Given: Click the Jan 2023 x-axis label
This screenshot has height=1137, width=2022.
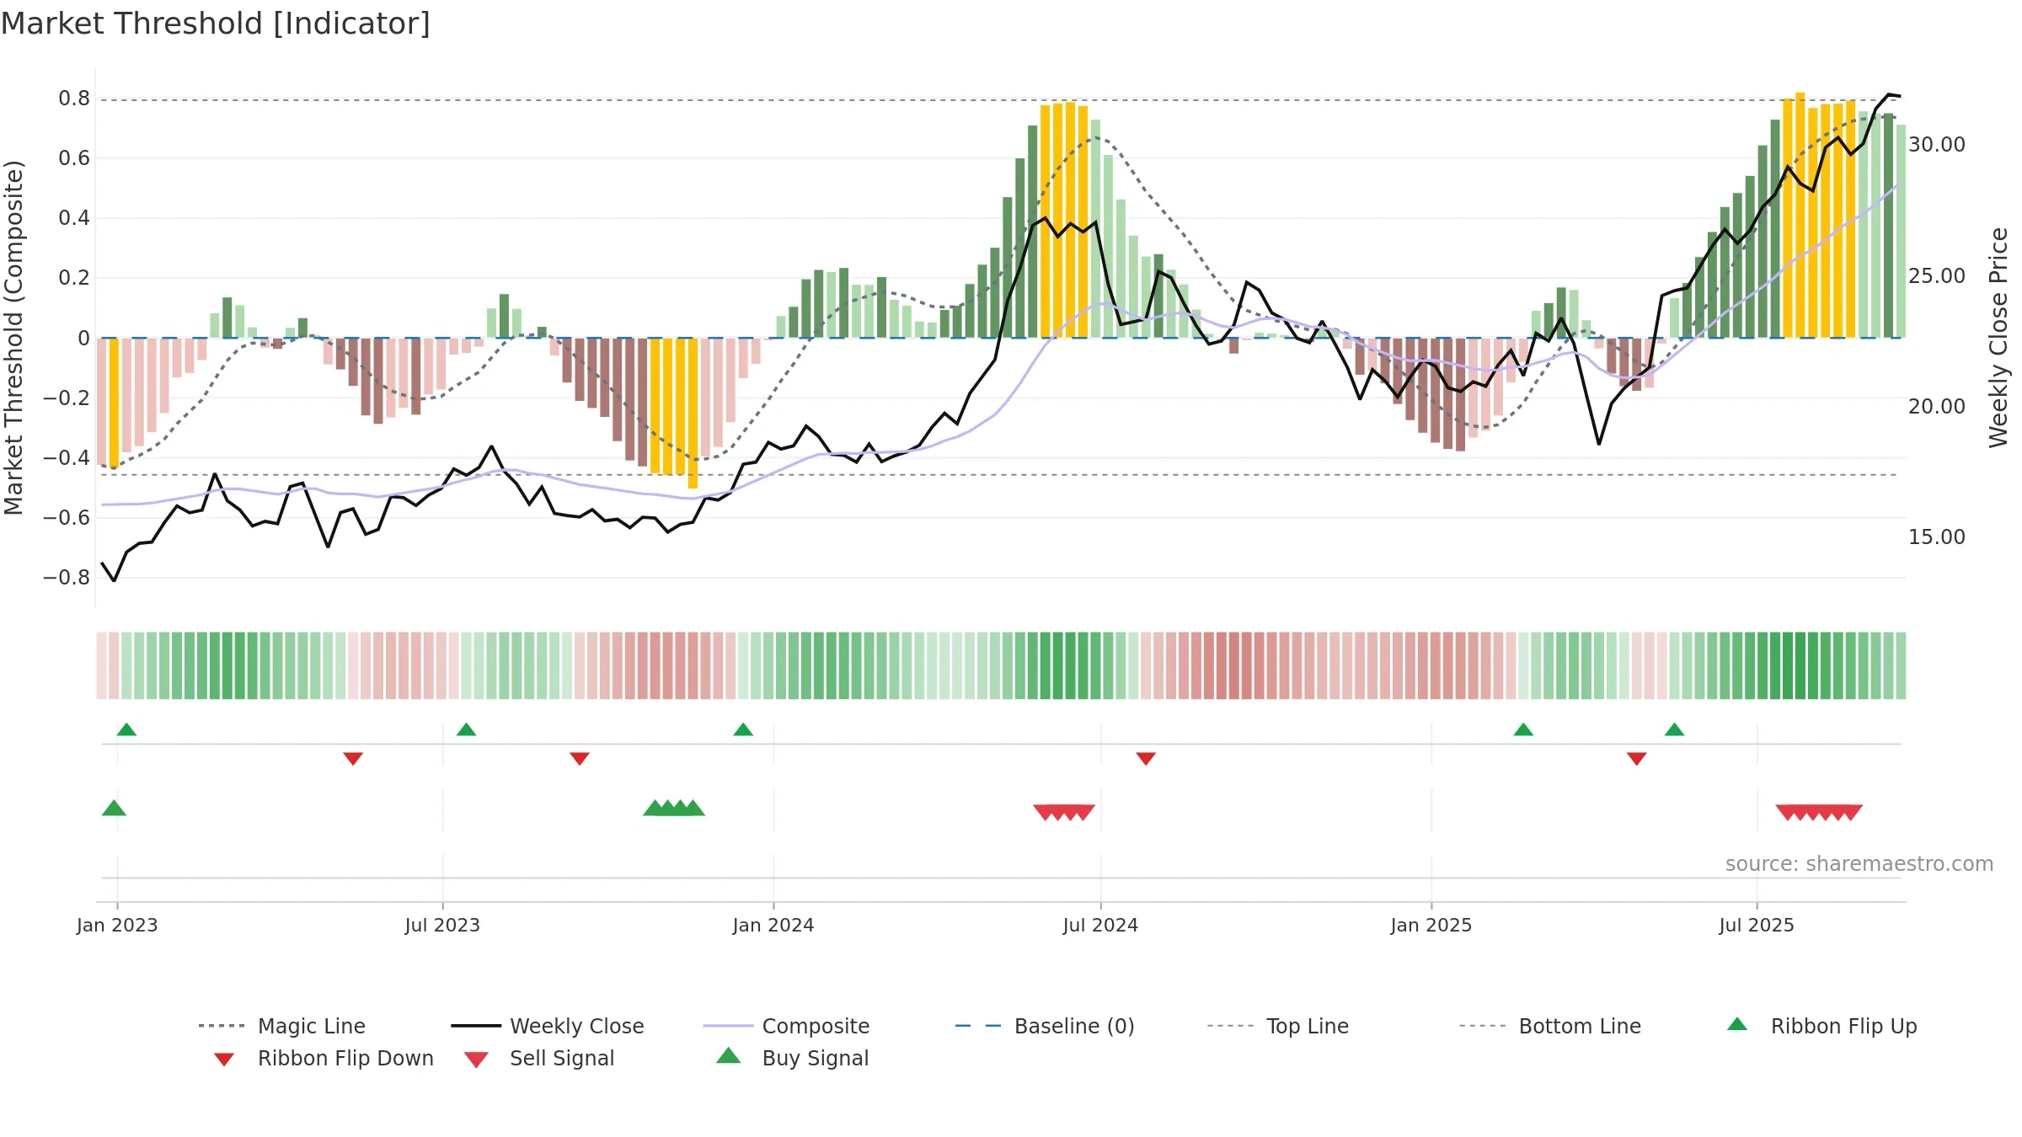Looking at the screenshot, I should (117, 926).
